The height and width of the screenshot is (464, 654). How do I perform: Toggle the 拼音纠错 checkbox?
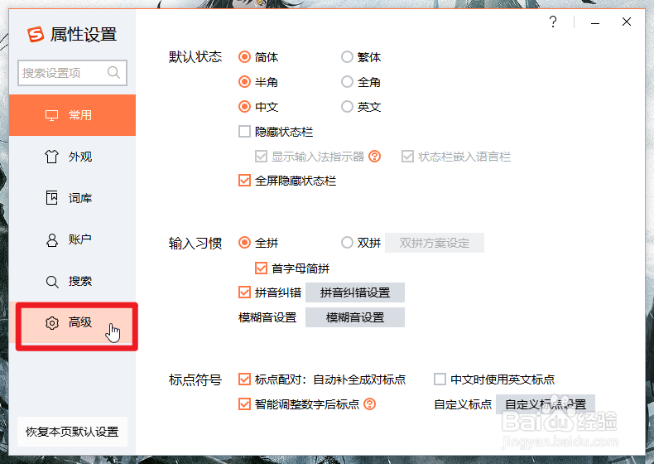244,292
